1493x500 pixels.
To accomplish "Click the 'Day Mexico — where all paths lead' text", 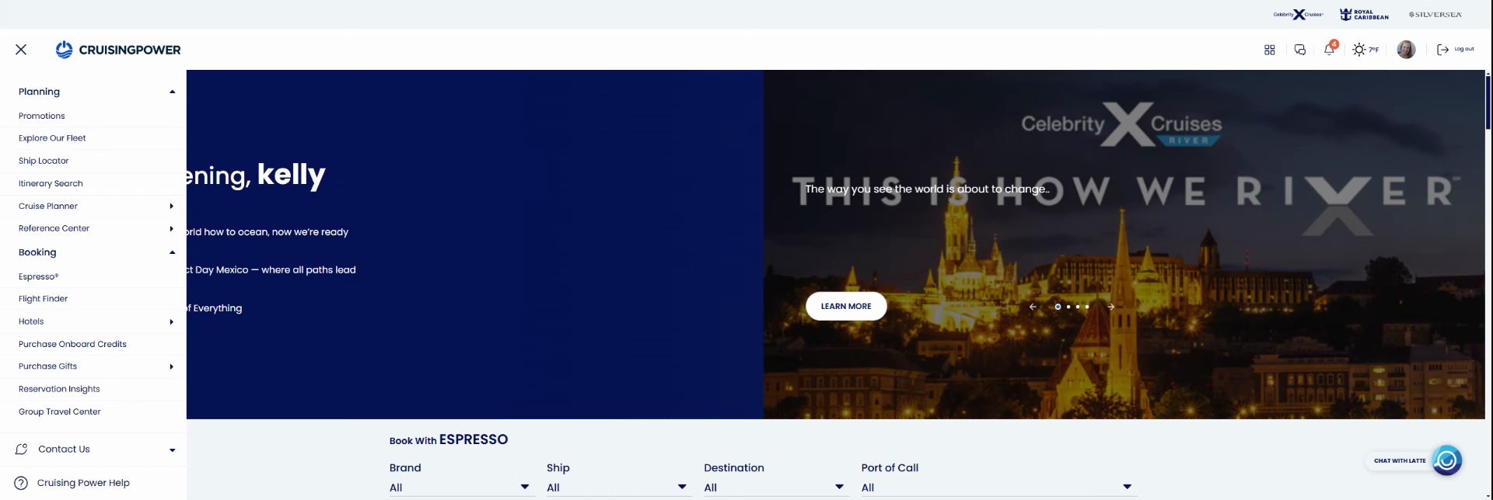I will [x=275, y=270].
